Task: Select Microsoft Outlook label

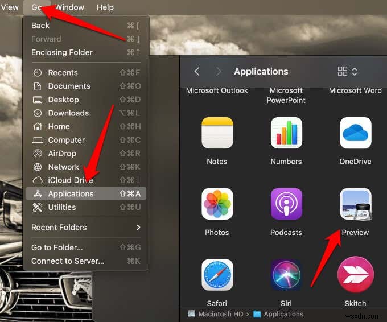Action: coord(217,90)
